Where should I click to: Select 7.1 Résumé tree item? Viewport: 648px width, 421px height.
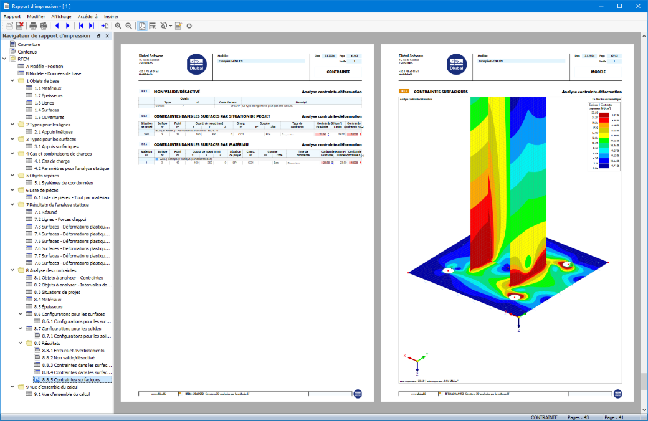[x=46, y=212]
